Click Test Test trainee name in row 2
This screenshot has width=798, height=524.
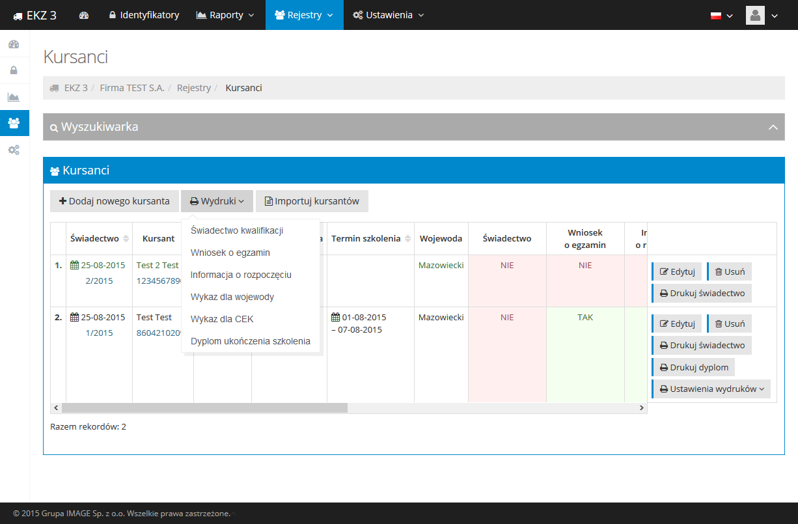tap(154, 318)
